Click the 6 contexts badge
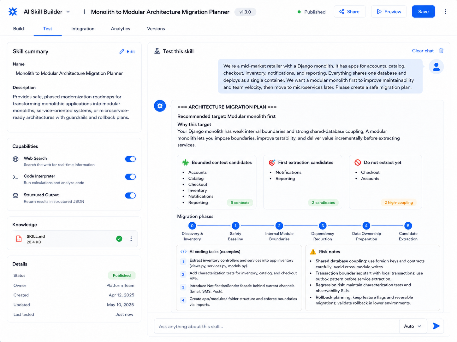The image size is (457, 342). [240, 202]
